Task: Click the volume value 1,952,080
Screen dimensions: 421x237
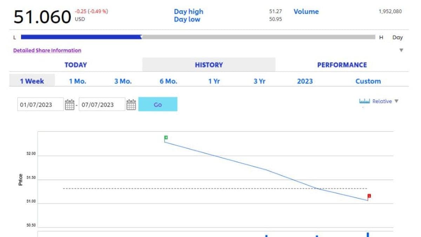Action: click(x=390, y=11)
